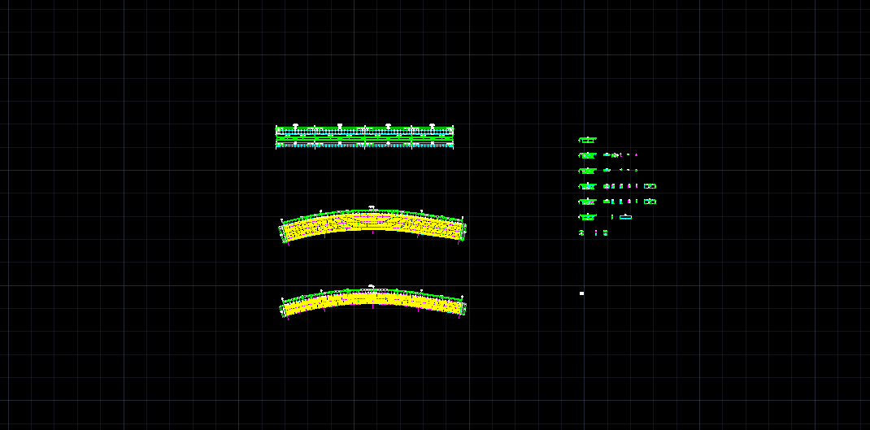Select the top straight green beam drawing
The width and height of the screenshot is (870, 430).
click(364, 137)
